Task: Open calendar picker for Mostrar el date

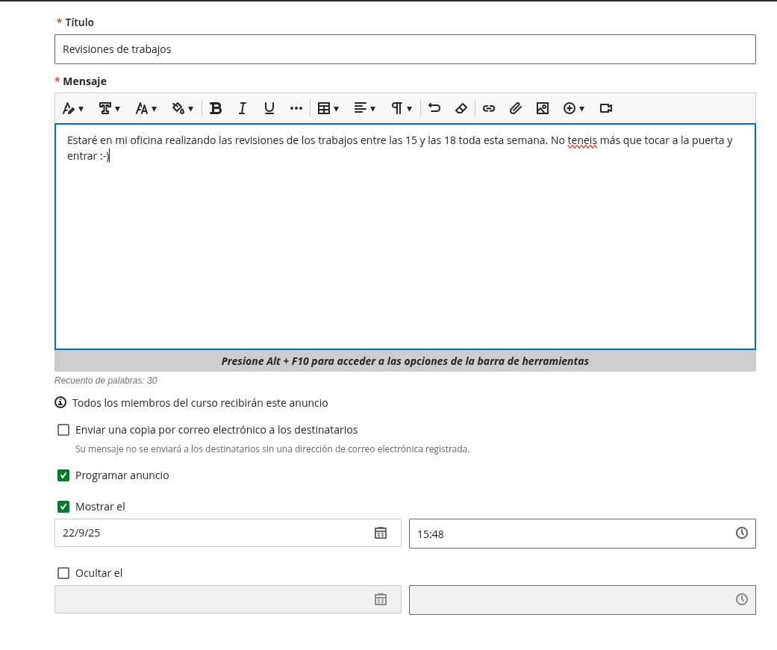Action: 381,533
